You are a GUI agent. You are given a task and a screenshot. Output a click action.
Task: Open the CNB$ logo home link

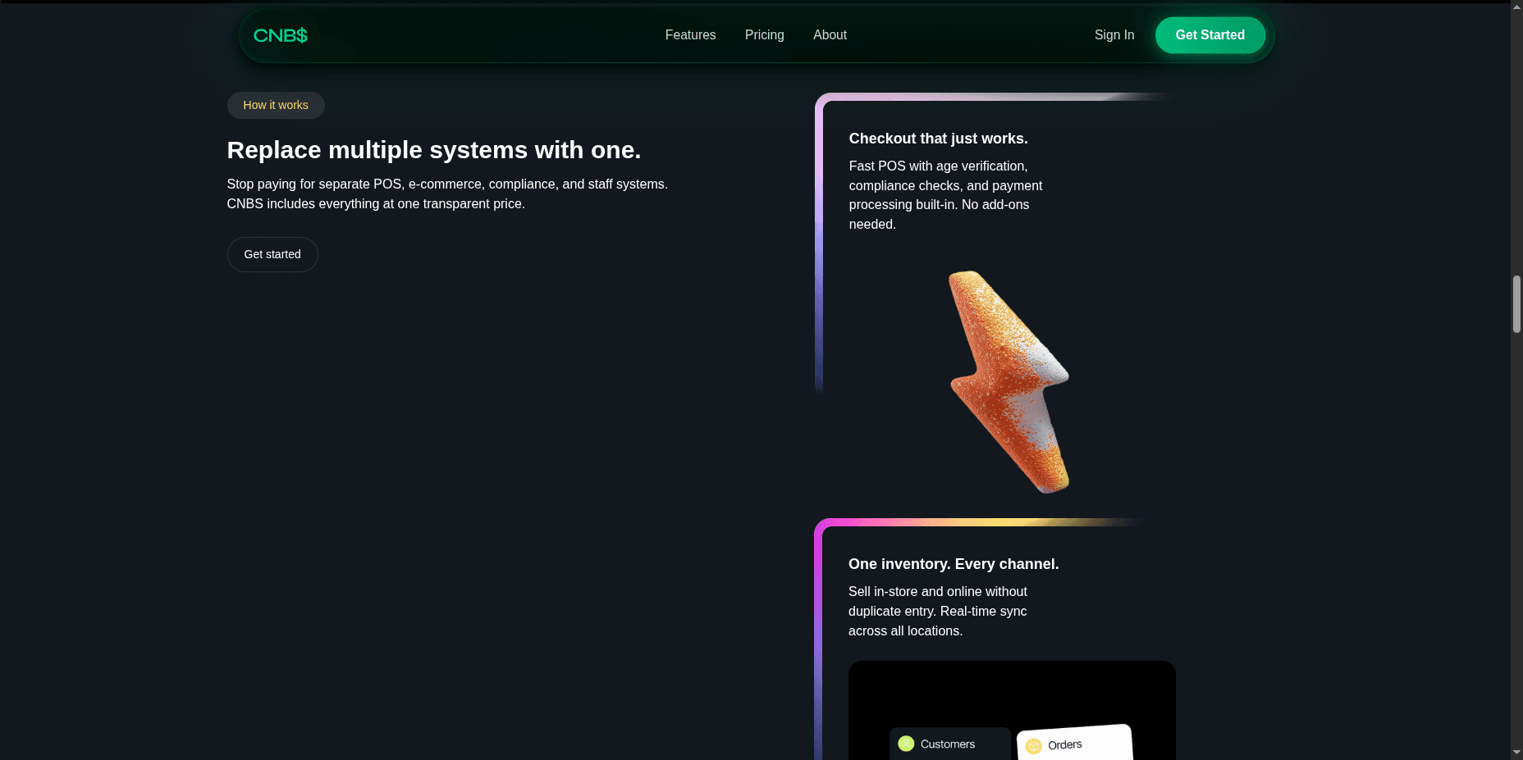tap(280, 35)
